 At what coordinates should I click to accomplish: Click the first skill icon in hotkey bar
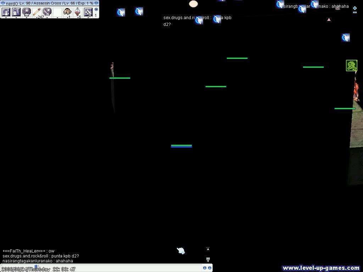[6, 12]
